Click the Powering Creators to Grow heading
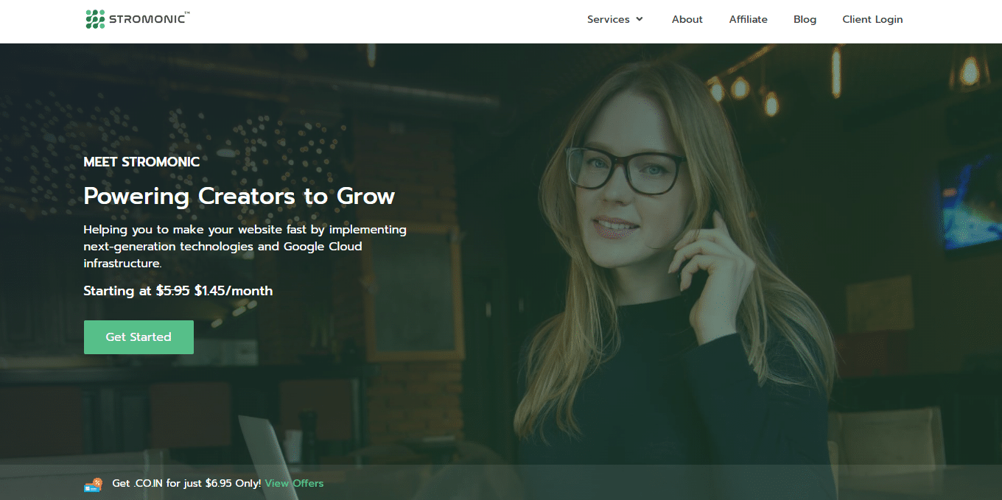1002x500 pixels. [239, 196]
